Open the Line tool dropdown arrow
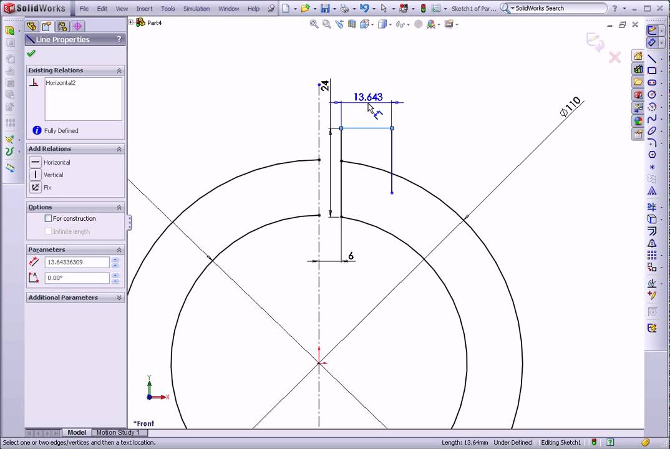Image resolution: width=670 pixels, height=449 pixels. (x=661, y=59)
